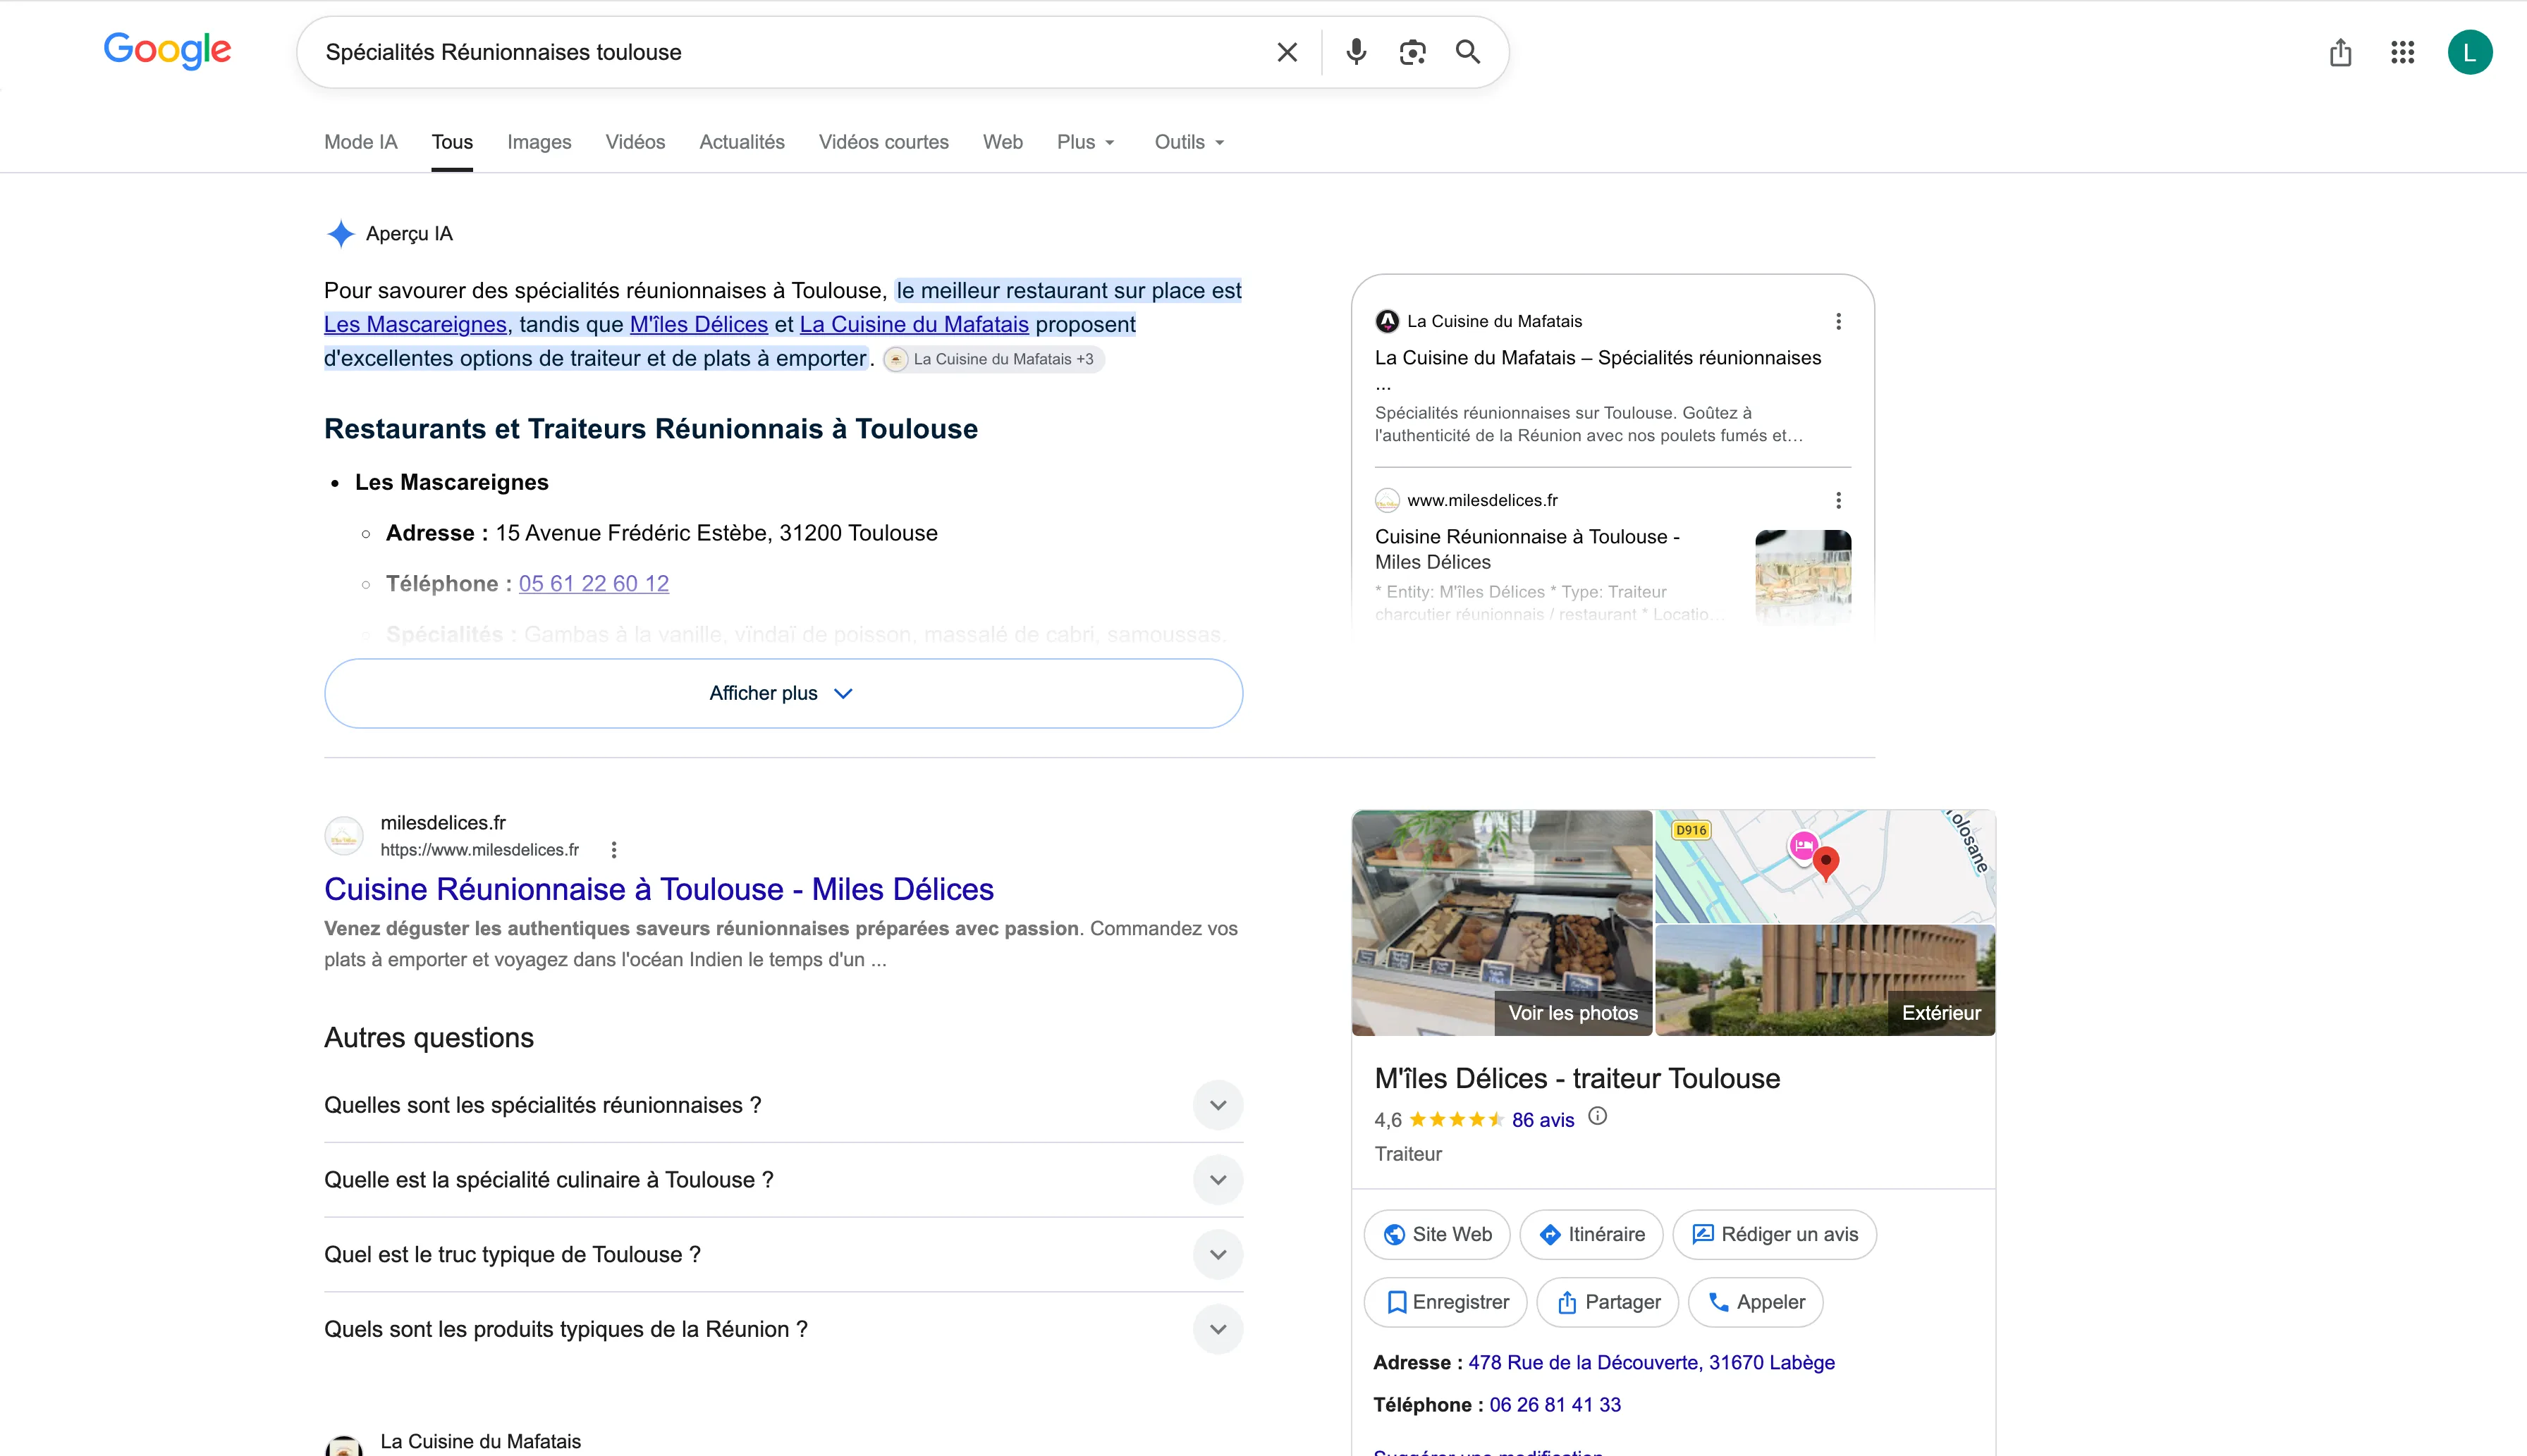The width and height of the screenshot is (2527, 1456).
Task: Open options menu for La Cuisine du Mafatais card
Action: tap(1837, 321)
